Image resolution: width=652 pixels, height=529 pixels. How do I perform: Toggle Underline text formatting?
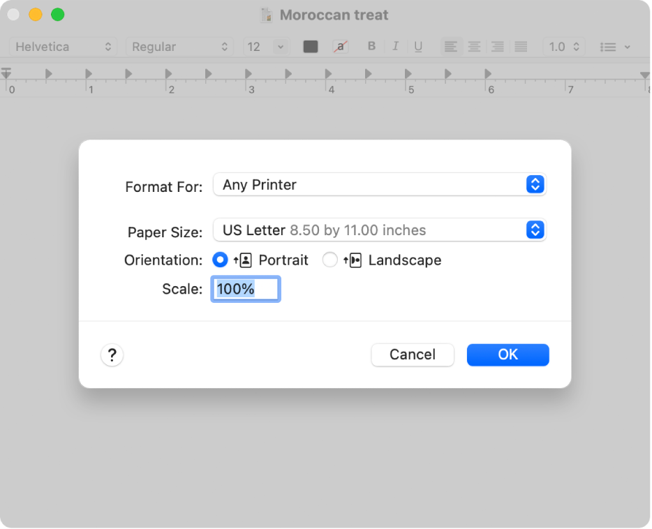pos(418,47)
